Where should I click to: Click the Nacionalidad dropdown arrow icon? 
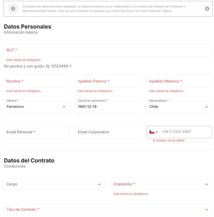pyautogui.click(x=206, y=107)
